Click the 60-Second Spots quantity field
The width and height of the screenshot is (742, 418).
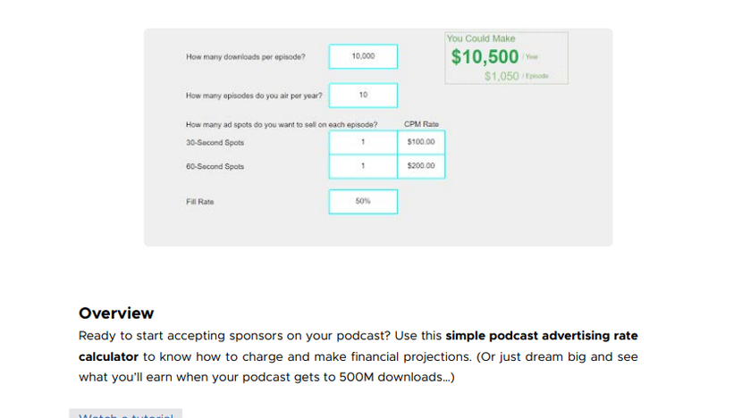coord(363,166)
